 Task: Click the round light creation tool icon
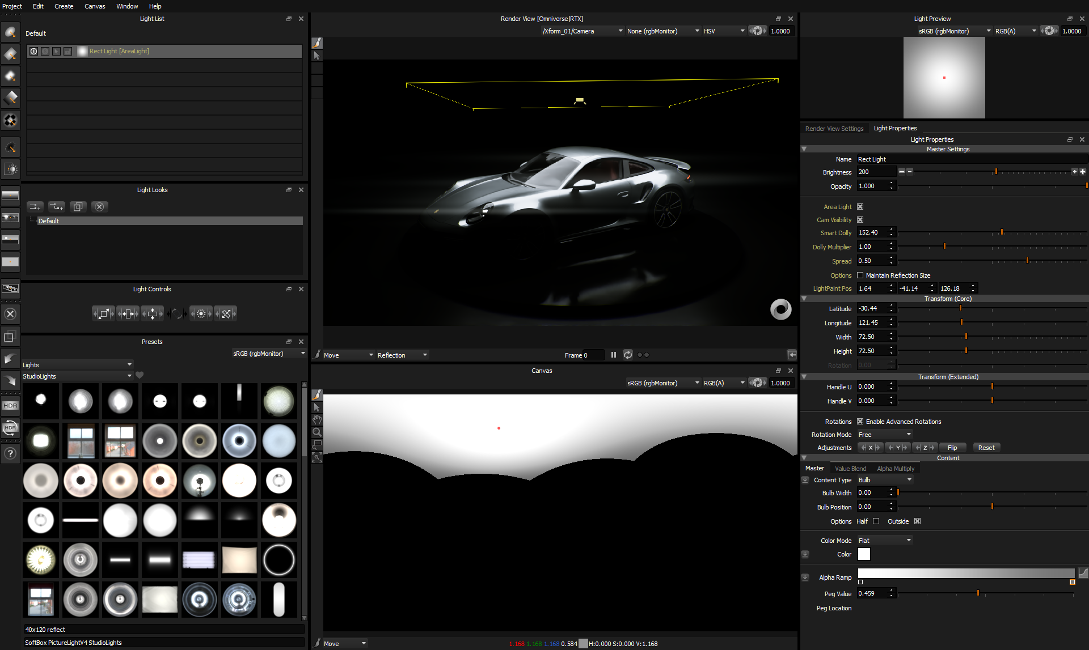click(x=10, y=32)
